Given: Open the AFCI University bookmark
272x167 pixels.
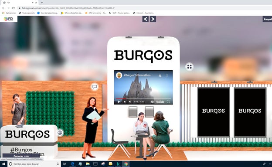Looking at the screenshot, I should click(95, 13).
